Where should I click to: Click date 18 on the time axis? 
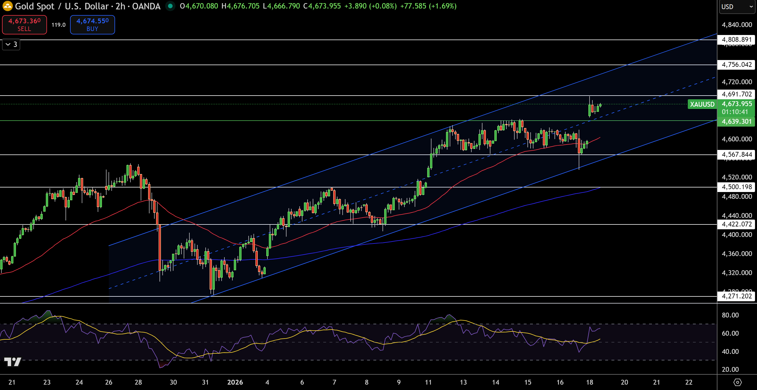pos(590,382)
